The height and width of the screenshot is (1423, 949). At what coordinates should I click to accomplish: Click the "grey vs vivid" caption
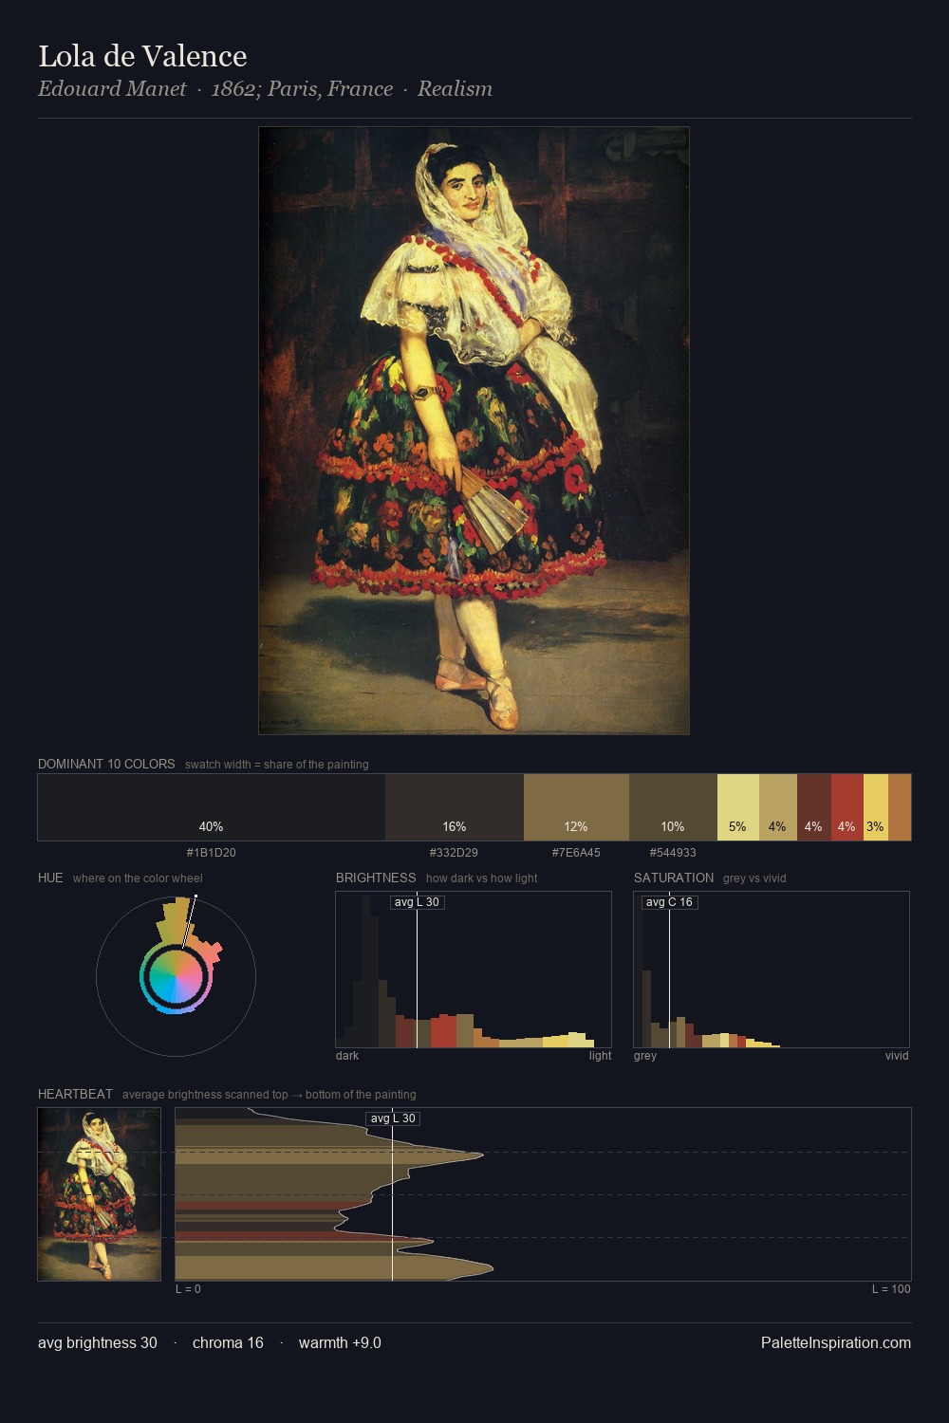coord(754,878)
